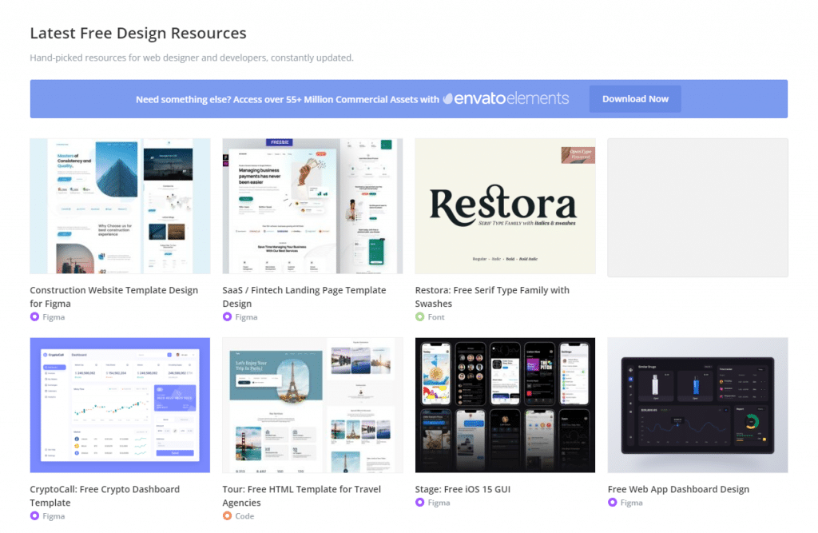The image size is (818, 533).
Task: Click Figma category icon under Construction Website
Action: click(x=34, y=316)
